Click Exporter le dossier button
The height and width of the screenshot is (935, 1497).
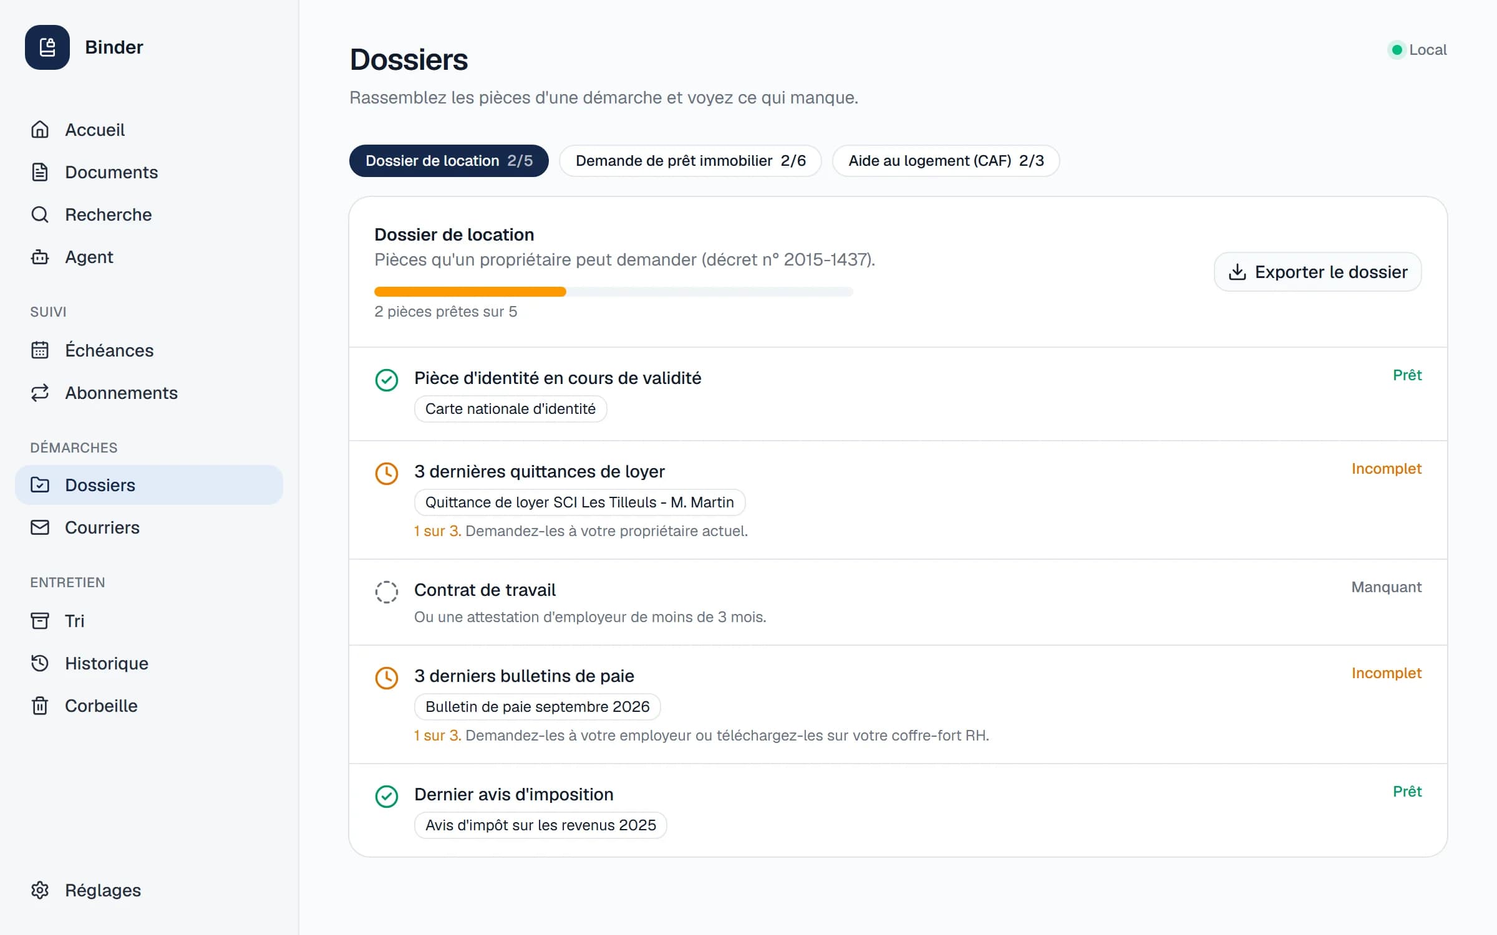click(x=1318, y=272)
